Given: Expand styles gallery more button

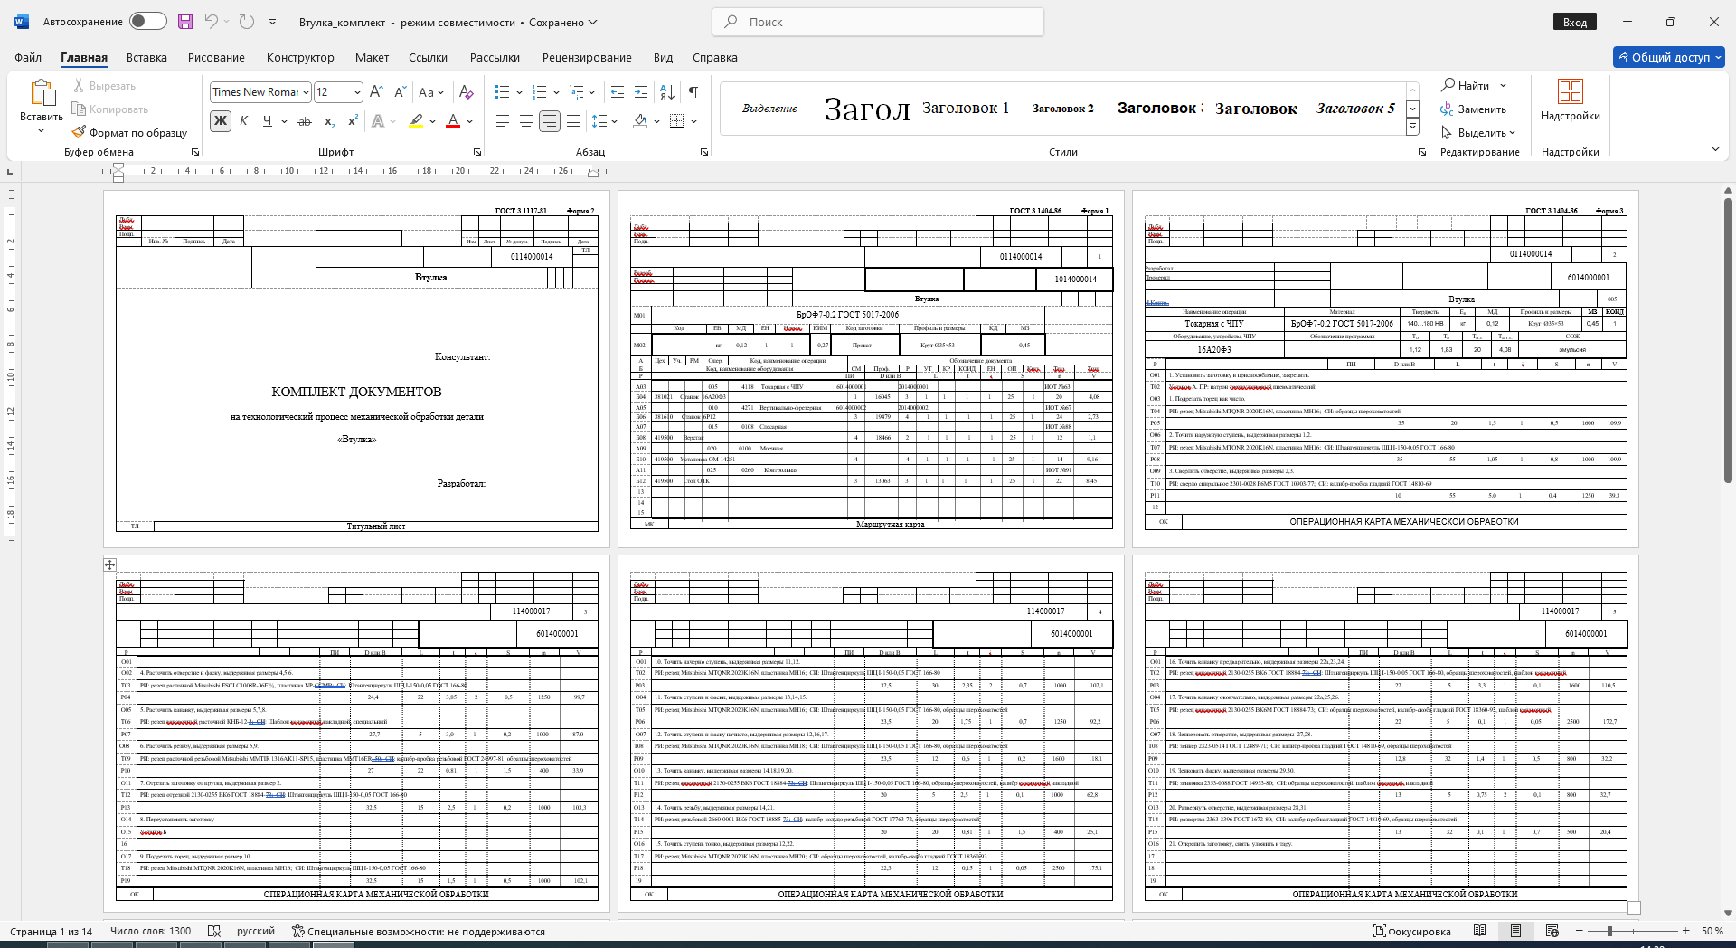Looking at the screenshot, I should pyautogui.click(x=1412, y=128).
